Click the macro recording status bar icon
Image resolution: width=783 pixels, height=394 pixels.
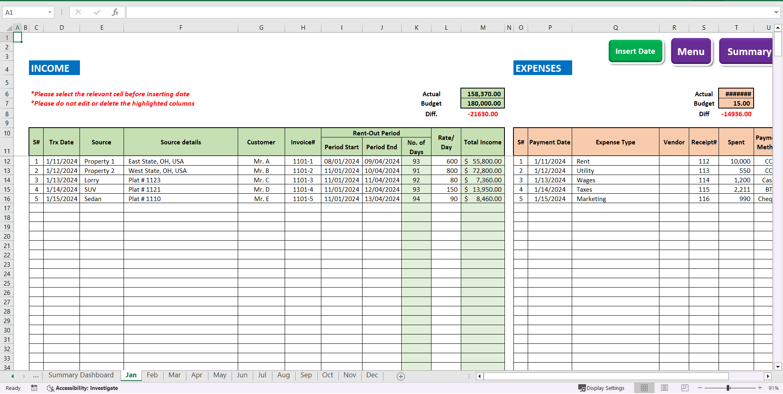[34, 388]
